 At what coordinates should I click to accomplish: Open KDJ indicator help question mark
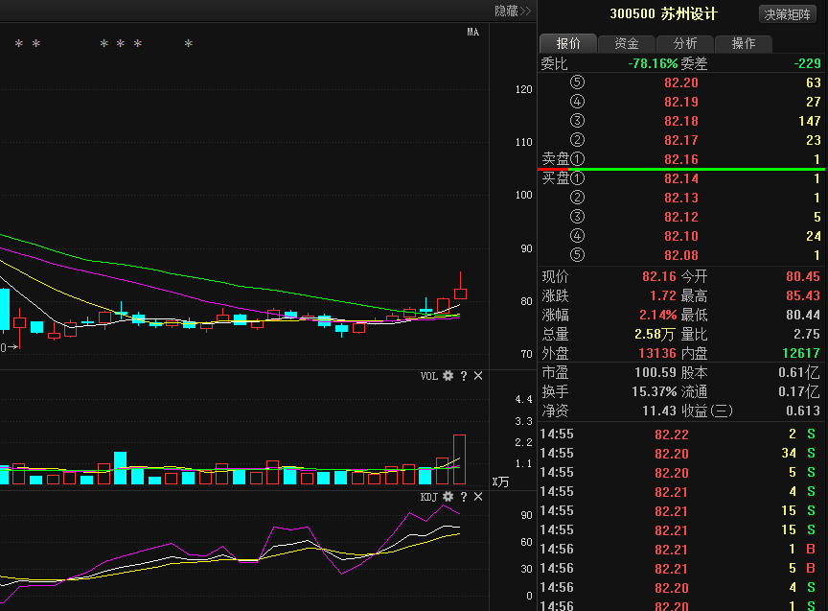pyautogui.click(x=464, y=497)
